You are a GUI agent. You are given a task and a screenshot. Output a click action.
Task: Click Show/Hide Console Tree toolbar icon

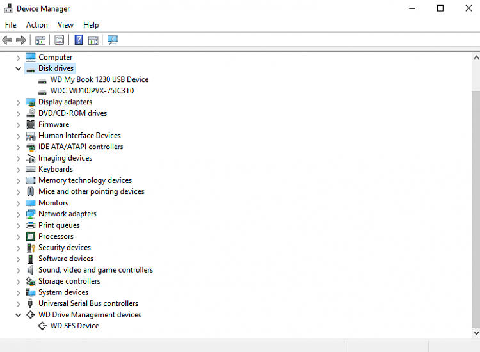40,40
